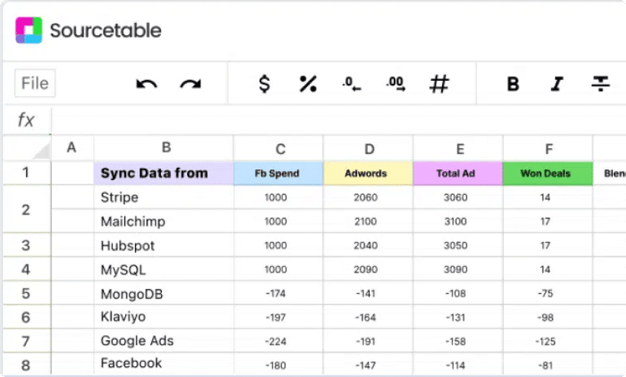Apply percent format to cells

pos(308,84)
